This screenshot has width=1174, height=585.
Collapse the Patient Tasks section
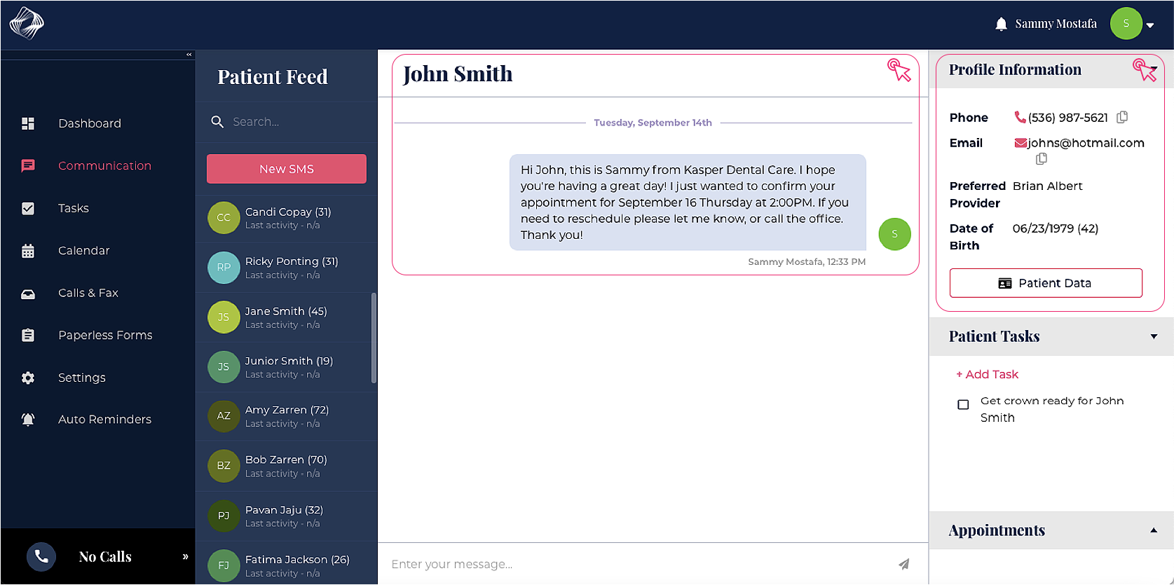click(1154, 336)
